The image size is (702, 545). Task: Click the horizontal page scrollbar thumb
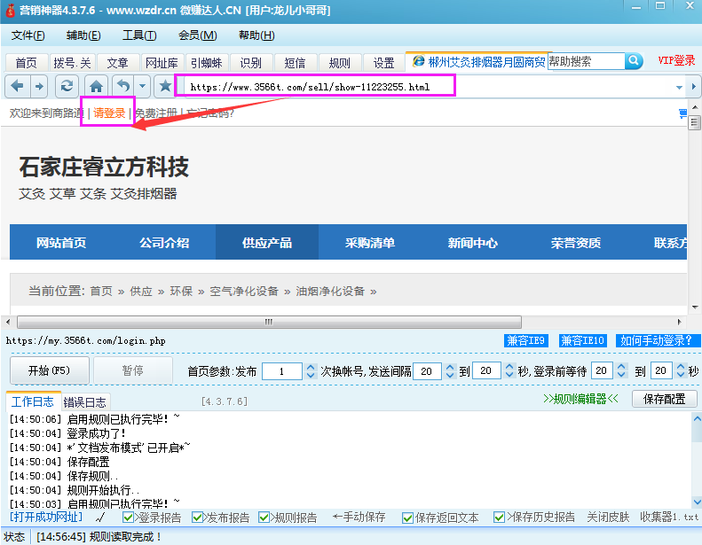(x=269, y=322)
